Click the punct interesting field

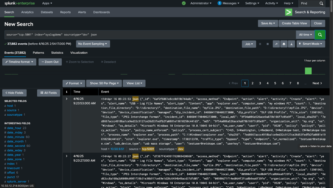[11, 177]
